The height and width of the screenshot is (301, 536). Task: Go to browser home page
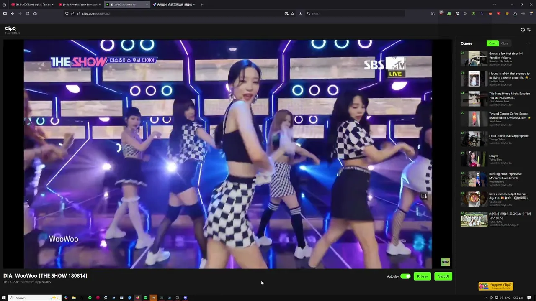(x=35, y=13)
